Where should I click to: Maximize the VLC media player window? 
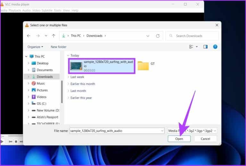pos(185,4)
